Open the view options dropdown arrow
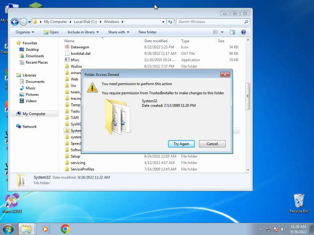Image resolution: width=314 pixels, height=235 pixels. tap(222, 32)
